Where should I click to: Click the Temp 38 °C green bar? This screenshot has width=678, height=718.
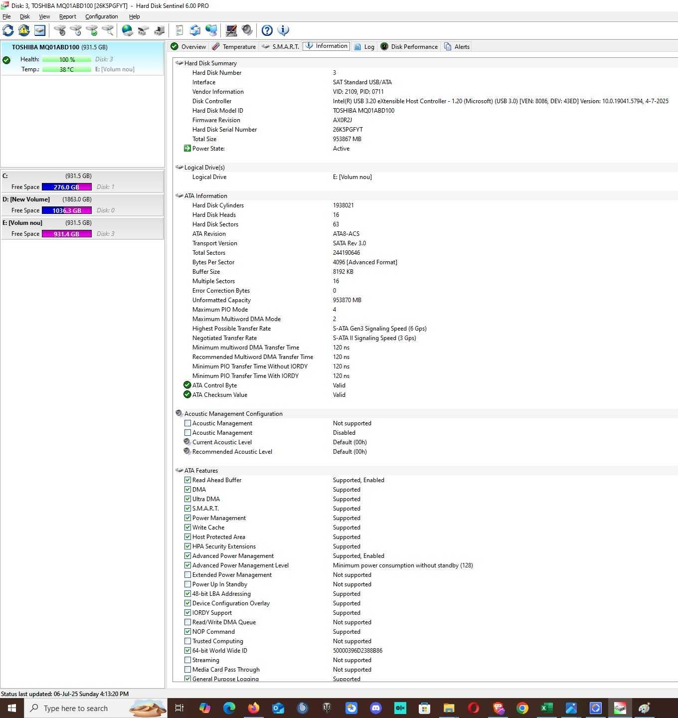(67, 69)
